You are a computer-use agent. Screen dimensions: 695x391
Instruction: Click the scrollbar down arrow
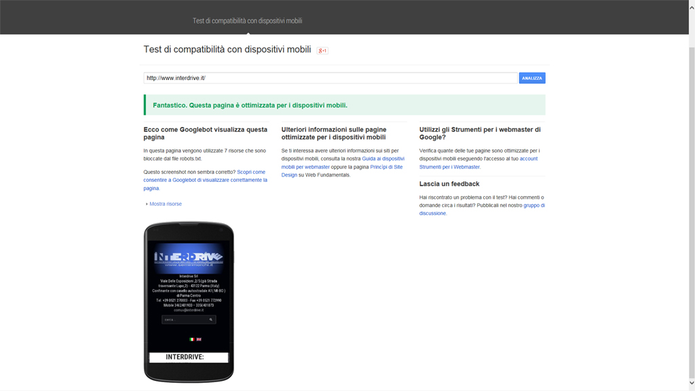point(692,383)
